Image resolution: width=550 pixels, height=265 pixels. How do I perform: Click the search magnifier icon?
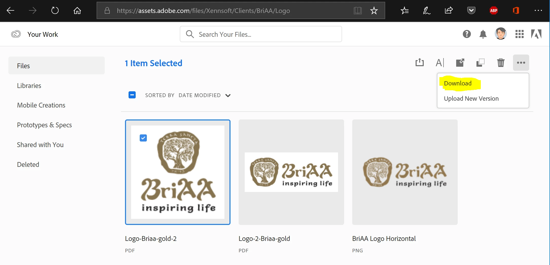click(190, 34)
